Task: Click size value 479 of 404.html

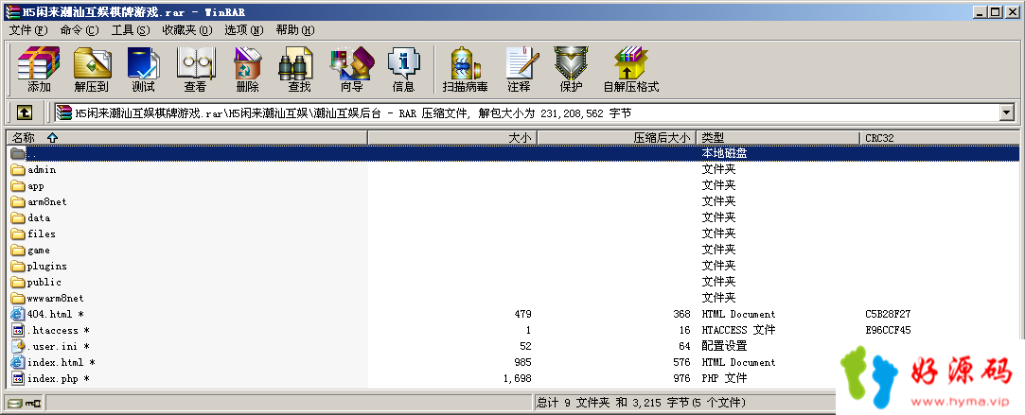Action: 523,314
